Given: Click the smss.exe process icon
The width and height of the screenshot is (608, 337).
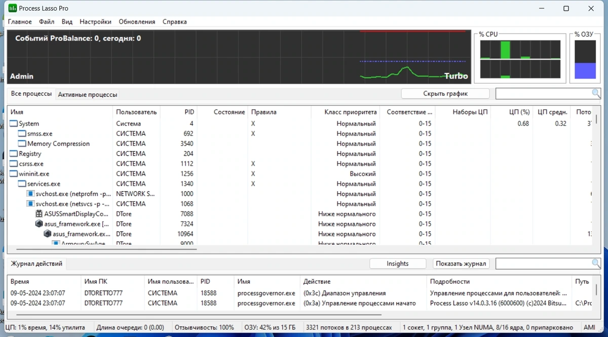Looking at the screenshot, I should 22,134.
